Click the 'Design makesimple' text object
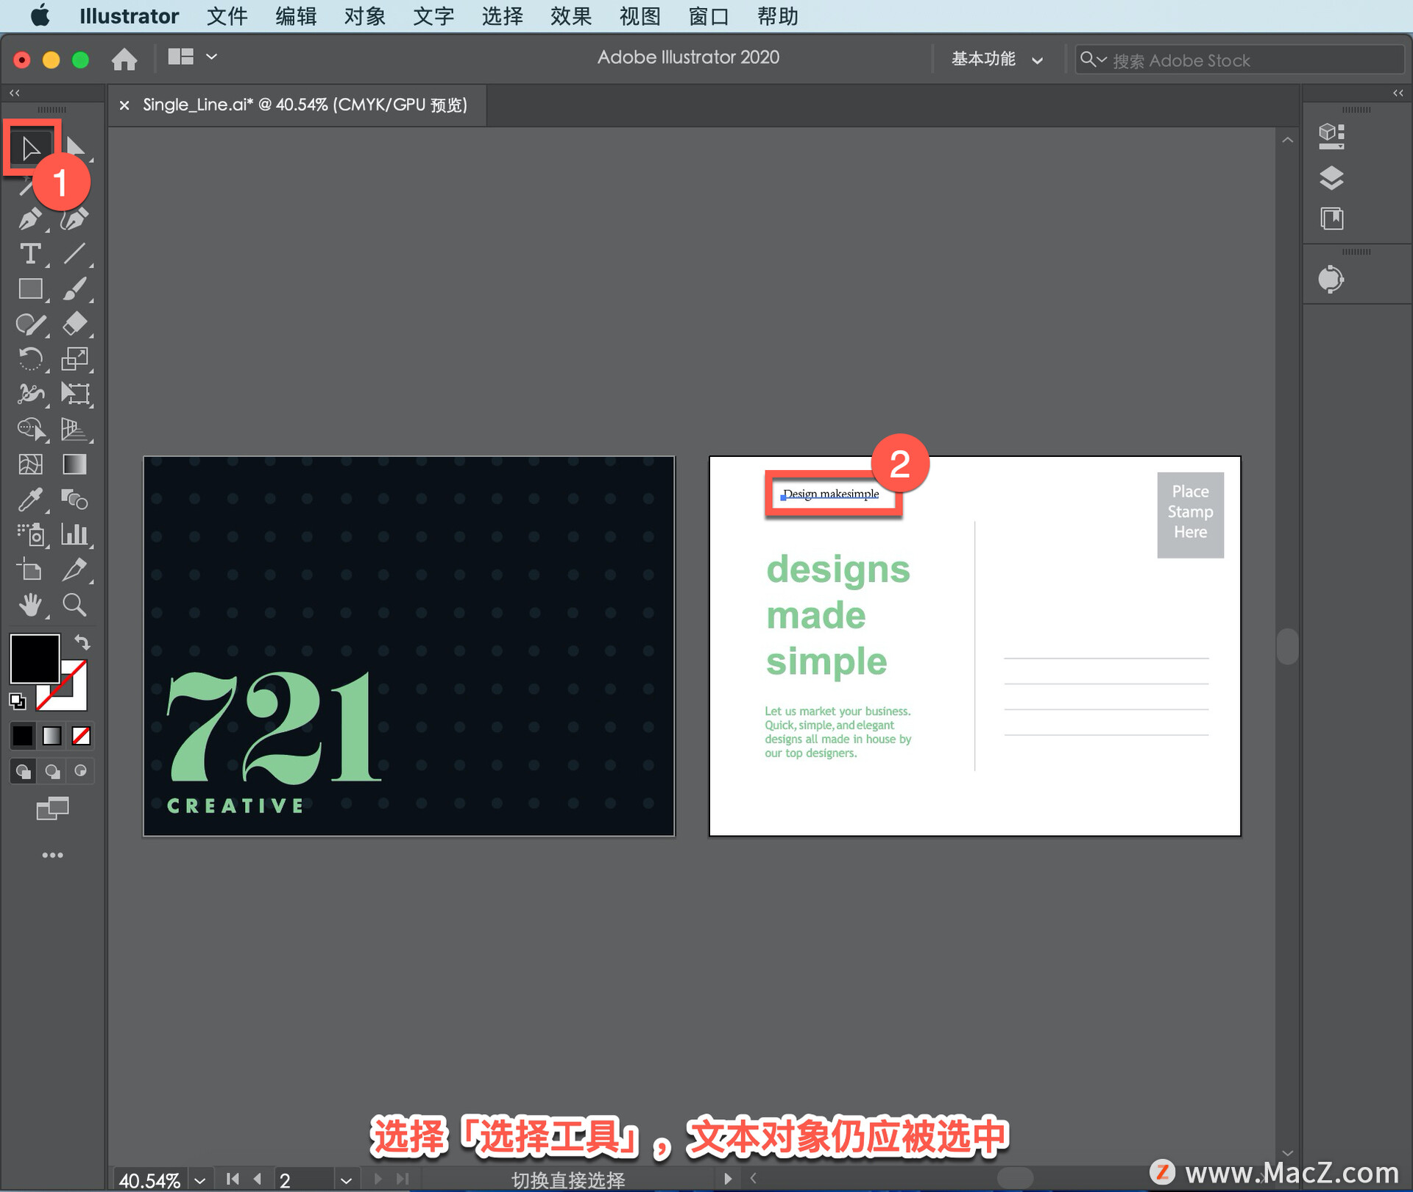Screen dimensions: 1413x1192 (829, 492)
